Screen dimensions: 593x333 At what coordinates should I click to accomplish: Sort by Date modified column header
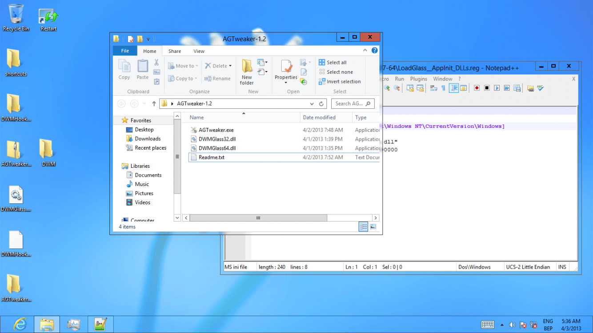coord(326,118)
